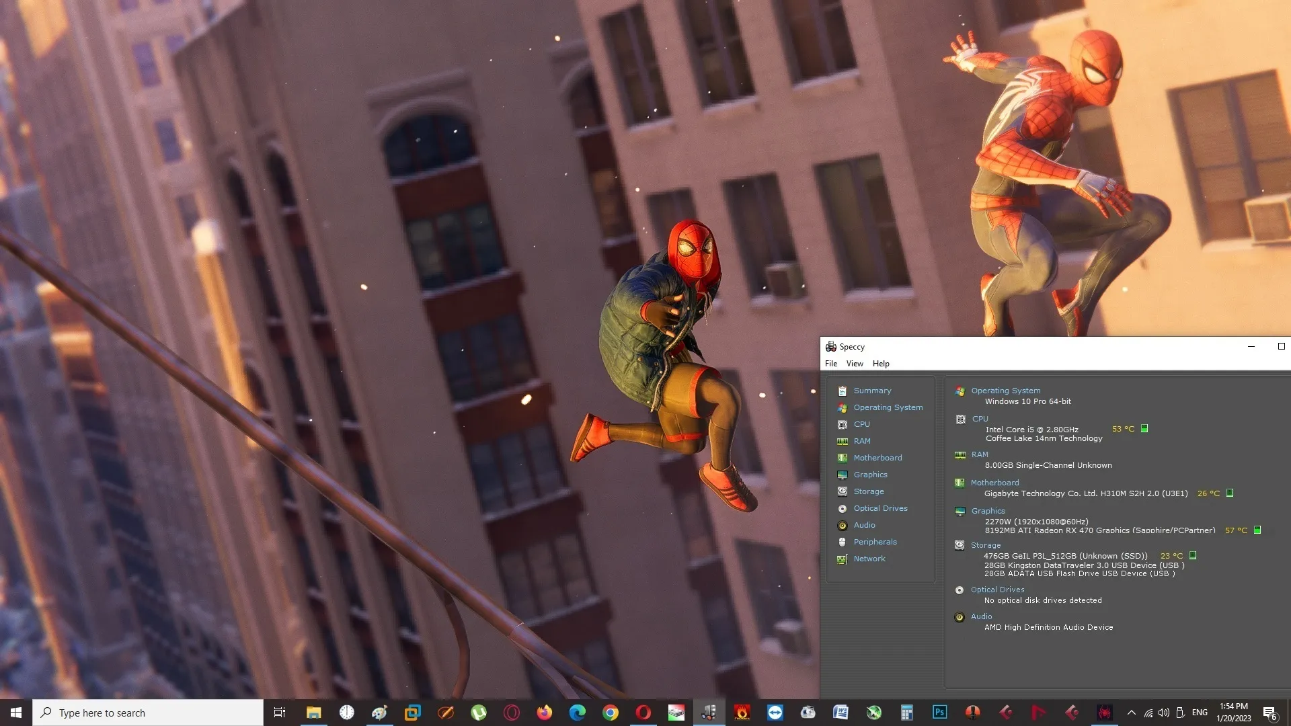Select Graphics in the sidebar list
The image size is (1291, 726).
[x=870, y=475]
